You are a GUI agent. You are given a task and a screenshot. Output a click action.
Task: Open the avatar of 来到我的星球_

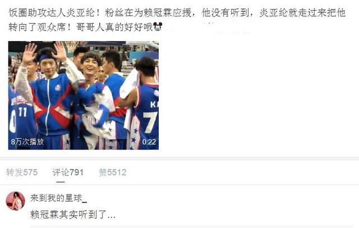click(x=15, y=201)
